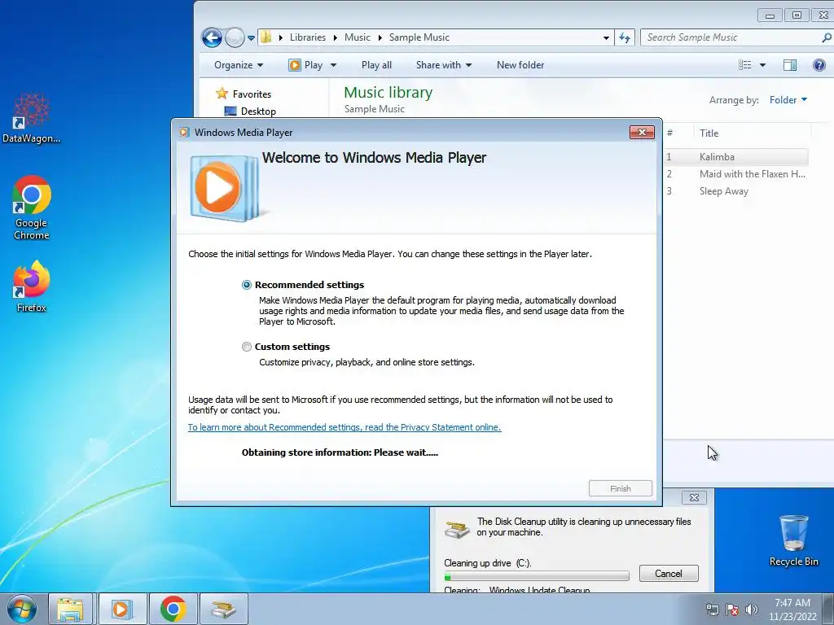Click the Libraries breadcrumb in the address bar
Screen dimensions: 834x625
(x=307, y=37)
